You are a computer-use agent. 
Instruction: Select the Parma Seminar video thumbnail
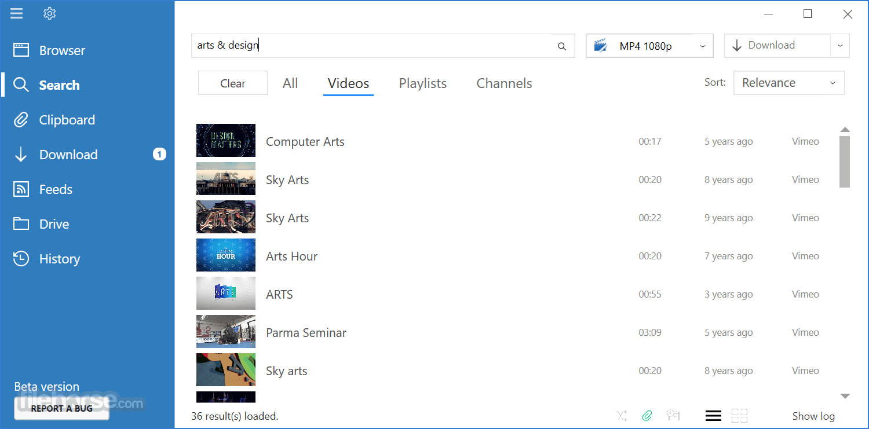click(226, 332)
